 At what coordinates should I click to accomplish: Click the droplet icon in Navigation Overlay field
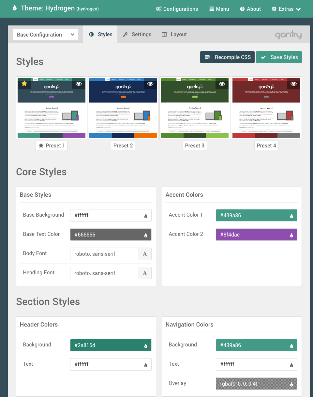291,384
